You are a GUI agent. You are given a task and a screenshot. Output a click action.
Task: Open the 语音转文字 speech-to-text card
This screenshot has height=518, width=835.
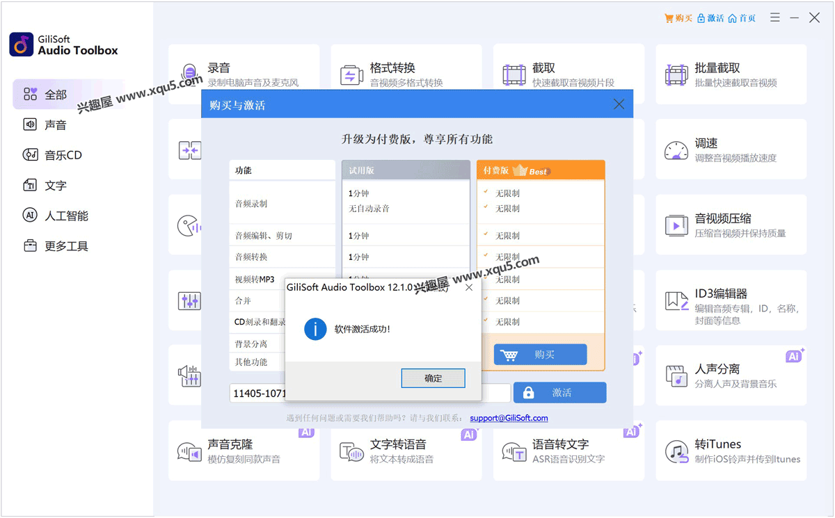[568, 451]
